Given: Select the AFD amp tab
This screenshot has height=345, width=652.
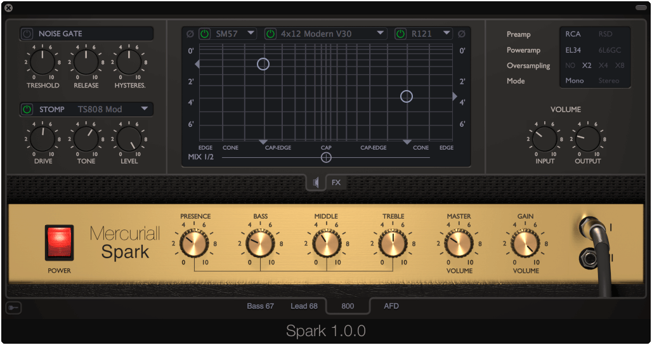Looking at the screenshot, I should [x=391, y=306].
